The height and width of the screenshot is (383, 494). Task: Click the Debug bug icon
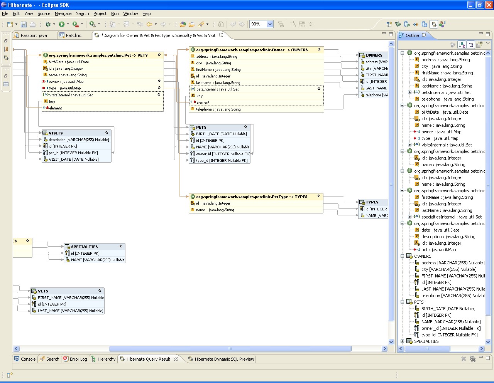coord(48,24)
